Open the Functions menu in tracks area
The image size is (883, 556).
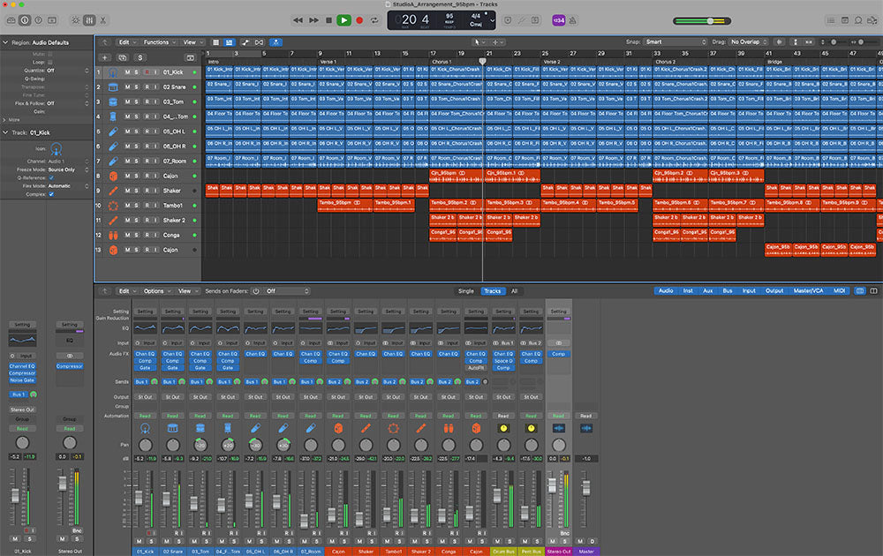(158, 41)
